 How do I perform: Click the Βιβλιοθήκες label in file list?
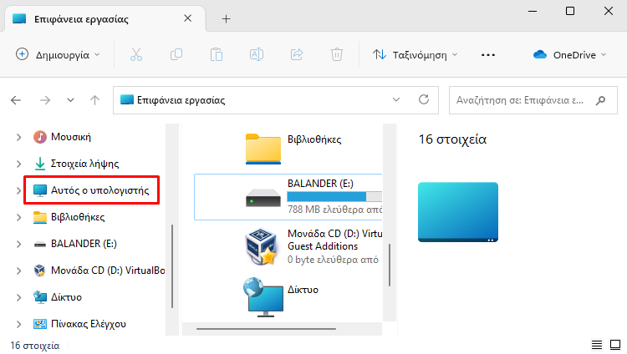click(314, 139)
